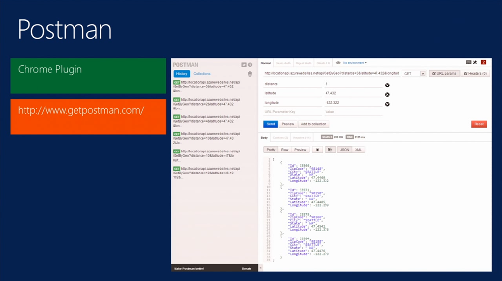
Task: Open history request with distance=4
Action: click(206, 121)
